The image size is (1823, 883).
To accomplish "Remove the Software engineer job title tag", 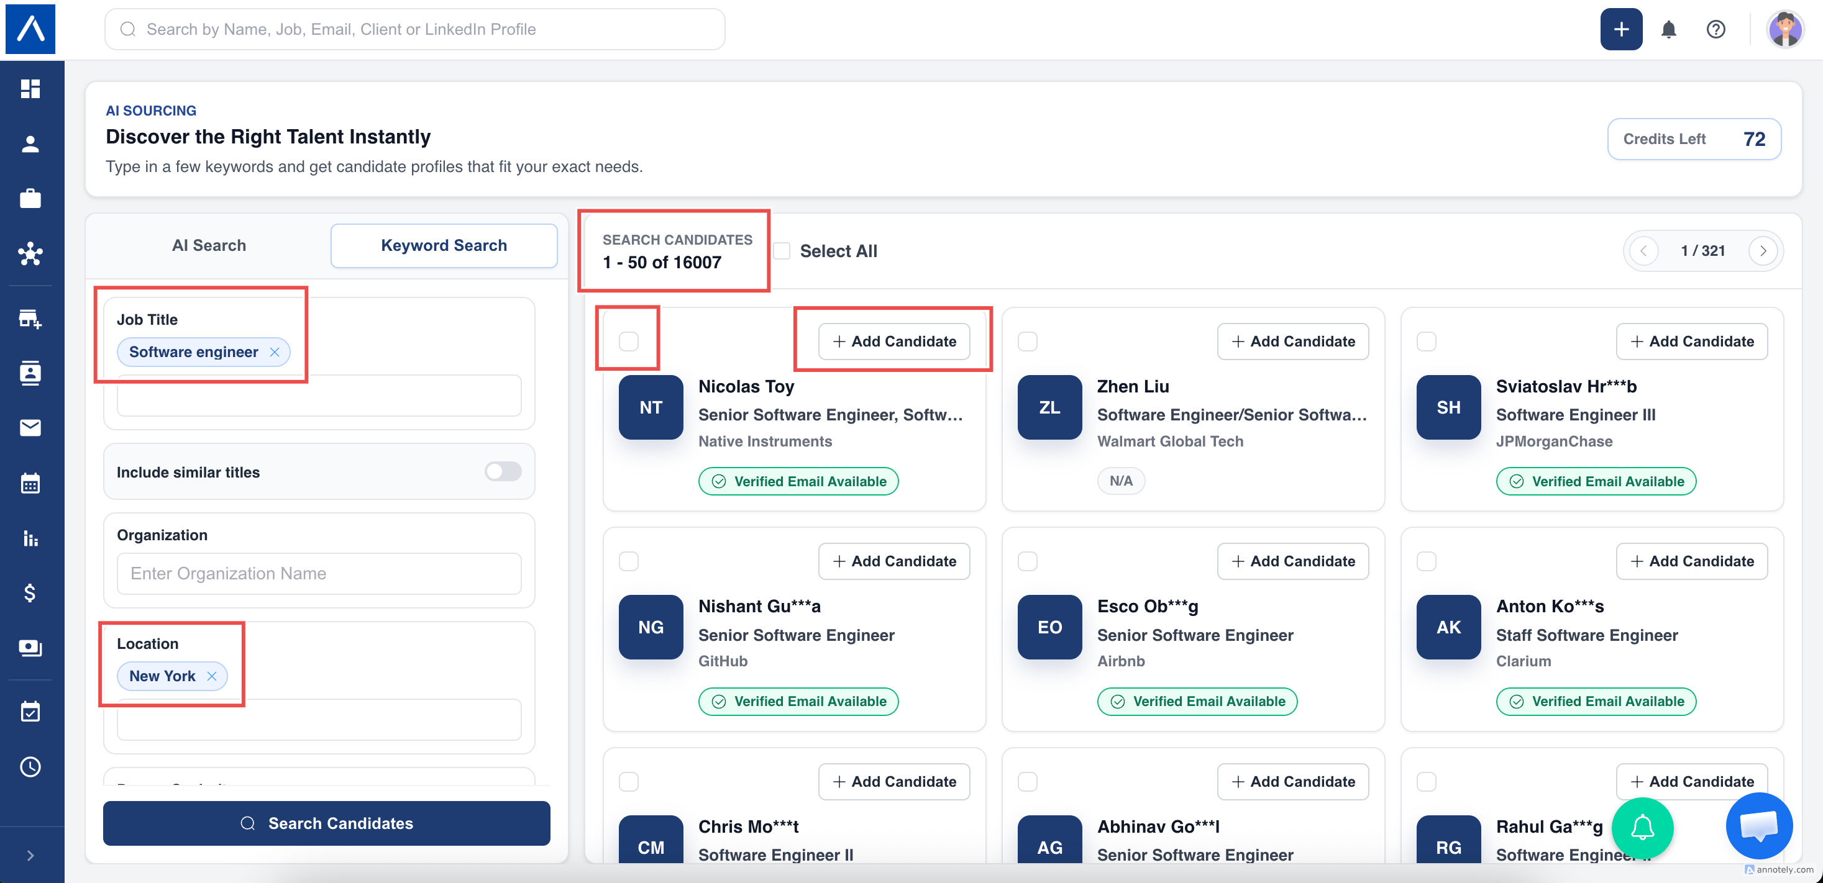I will (275, 351).
